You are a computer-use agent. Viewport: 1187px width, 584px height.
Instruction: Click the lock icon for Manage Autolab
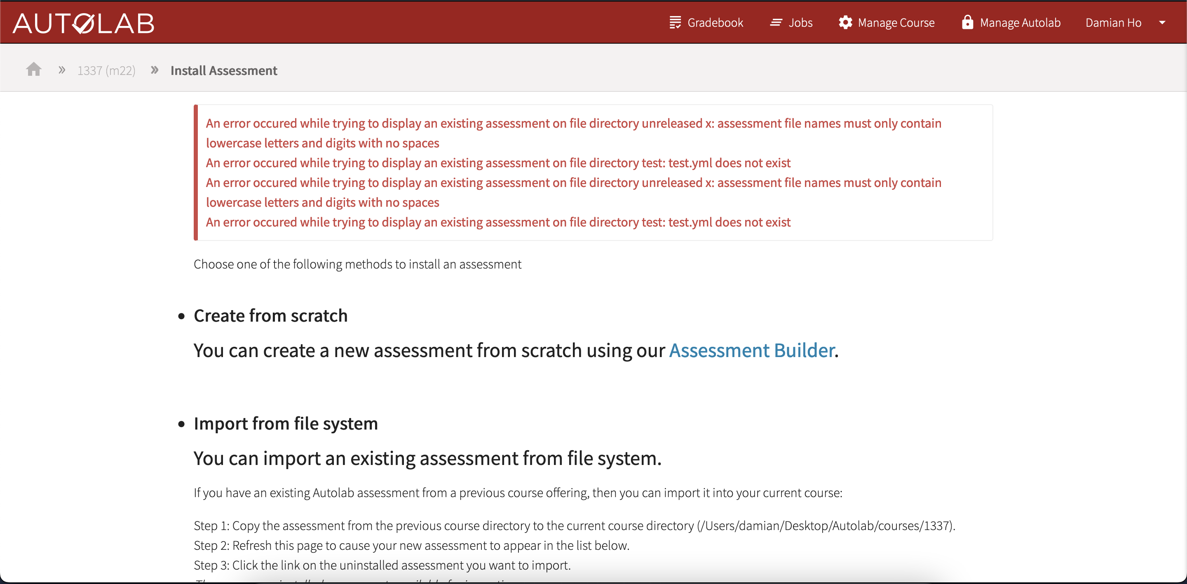[x=967, y=22]
